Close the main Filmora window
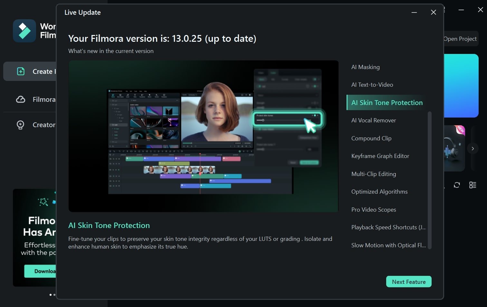This screenshot has width=487, height=307. 480,10
